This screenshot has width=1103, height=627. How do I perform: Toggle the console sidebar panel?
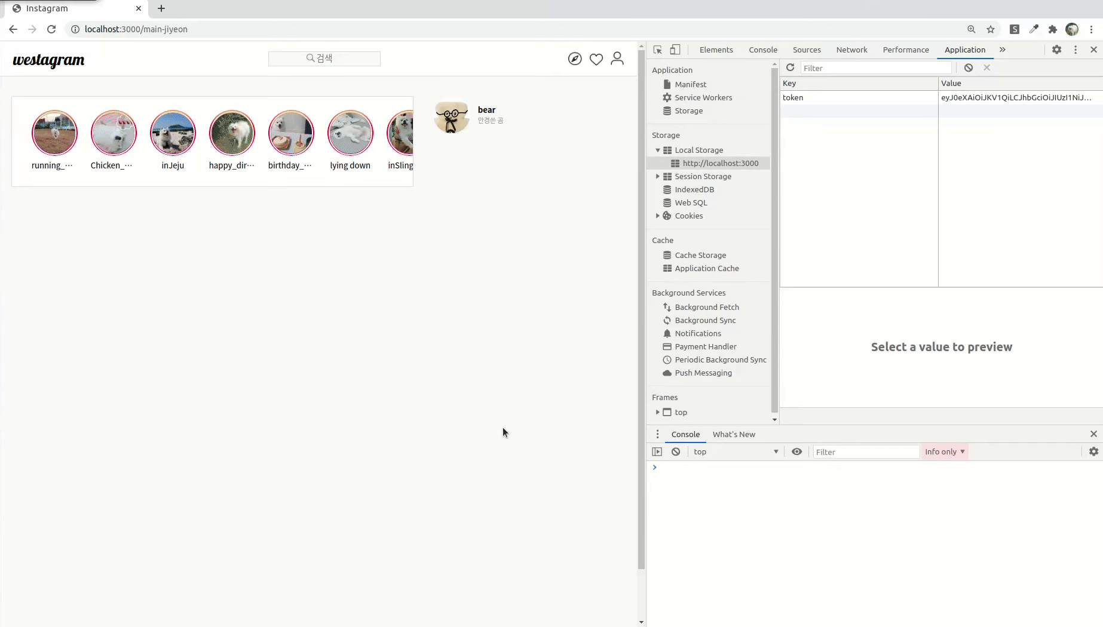tap(657, 451)
